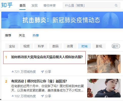123x101 pixels.
Task: Click the search magnifier icon
Action: click(116, 5)
